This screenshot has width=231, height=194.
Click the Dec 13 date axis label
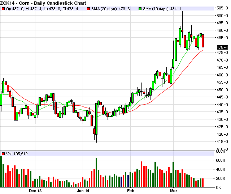tap(35, 191)
